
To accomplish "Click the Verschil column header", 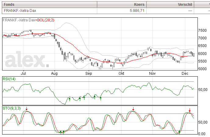I will (170, 5).
